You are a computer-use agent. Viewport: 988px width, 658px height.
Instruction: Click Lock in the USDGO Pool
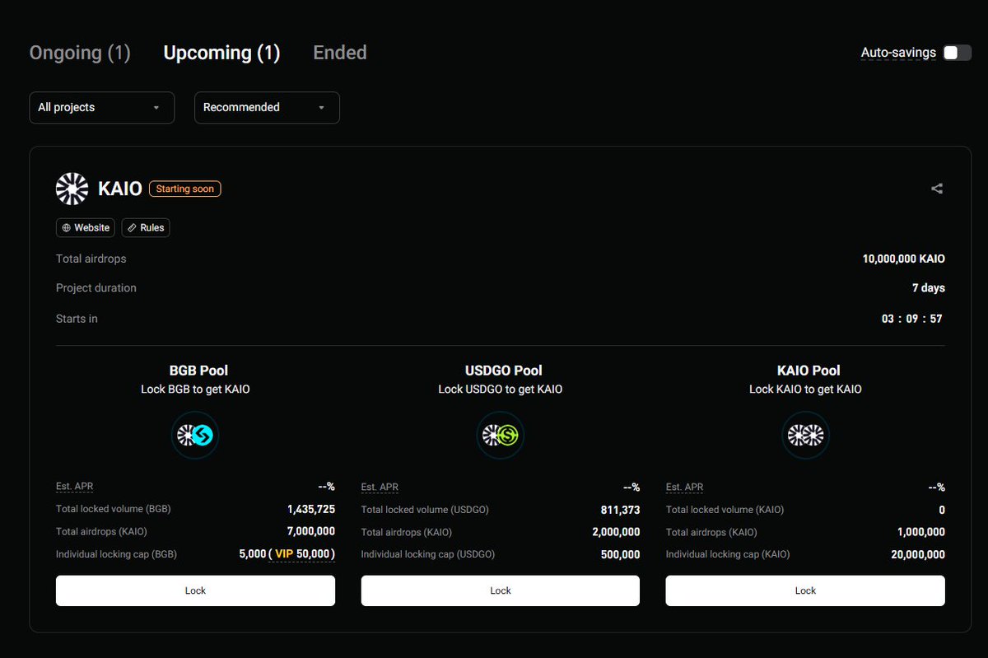[x=501, y=590]
